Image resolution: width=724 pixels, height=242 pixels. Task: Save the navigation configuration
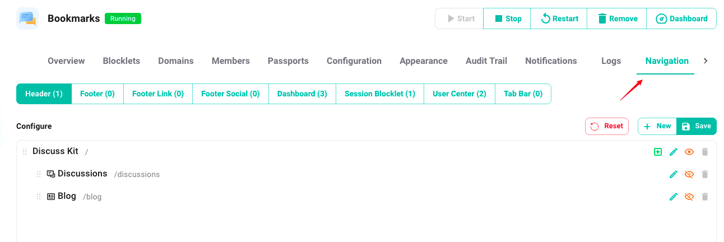click(697, 126)
